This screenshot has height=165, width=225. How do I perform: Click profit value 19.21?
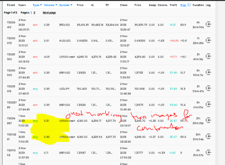click(x=172, y=25)
